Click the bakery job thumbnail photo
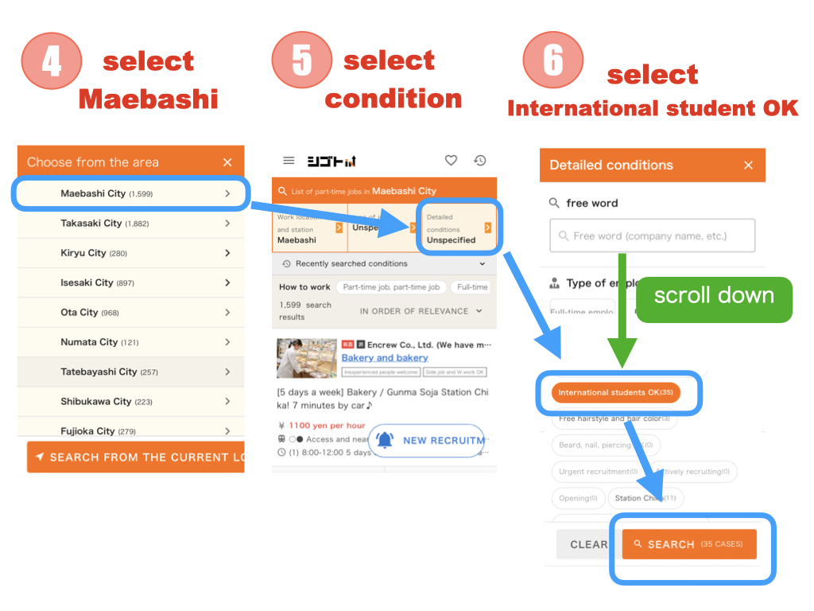Viewport: 814px width, 611px height. (306, 358)
